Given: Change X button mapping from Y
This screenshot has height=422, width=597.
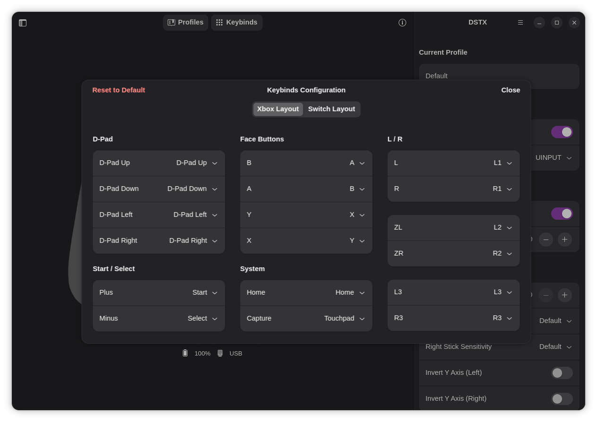Looking at the screenshot, I should click(306, 241).
